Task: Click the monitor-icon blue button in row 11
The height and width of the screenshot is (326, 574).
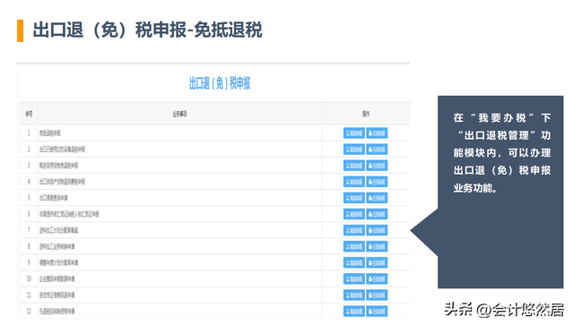Action: (353, 295)
